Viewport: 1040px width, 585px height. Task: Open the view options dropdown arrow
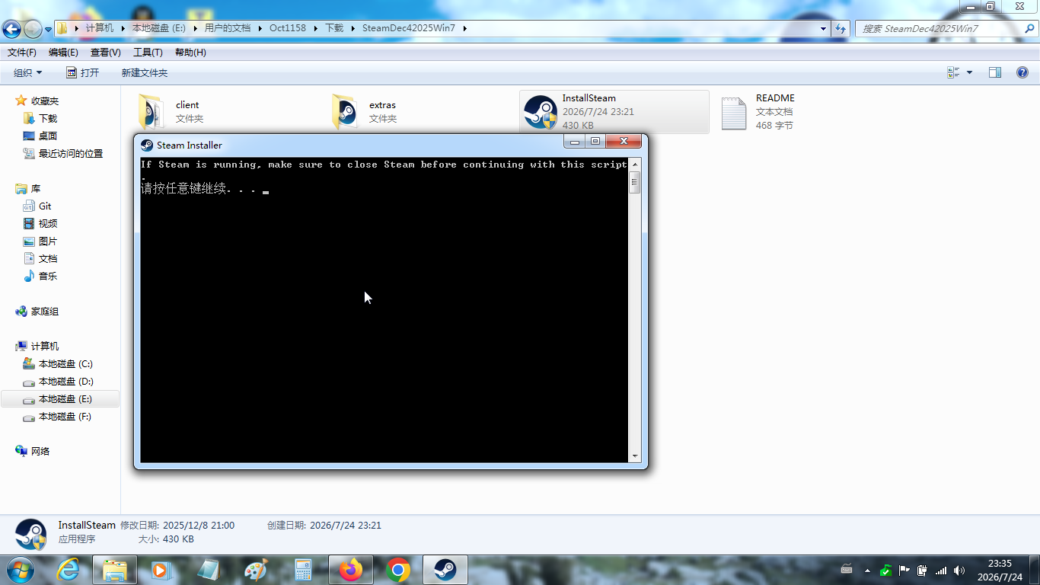pos(969,72)
